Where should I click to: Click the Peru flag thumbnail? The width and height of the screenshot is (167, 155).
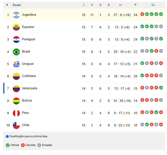[x=16, y=113]
